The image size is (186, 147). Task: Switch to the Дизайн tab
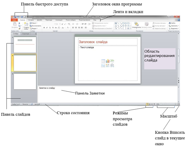coord(40,20)
